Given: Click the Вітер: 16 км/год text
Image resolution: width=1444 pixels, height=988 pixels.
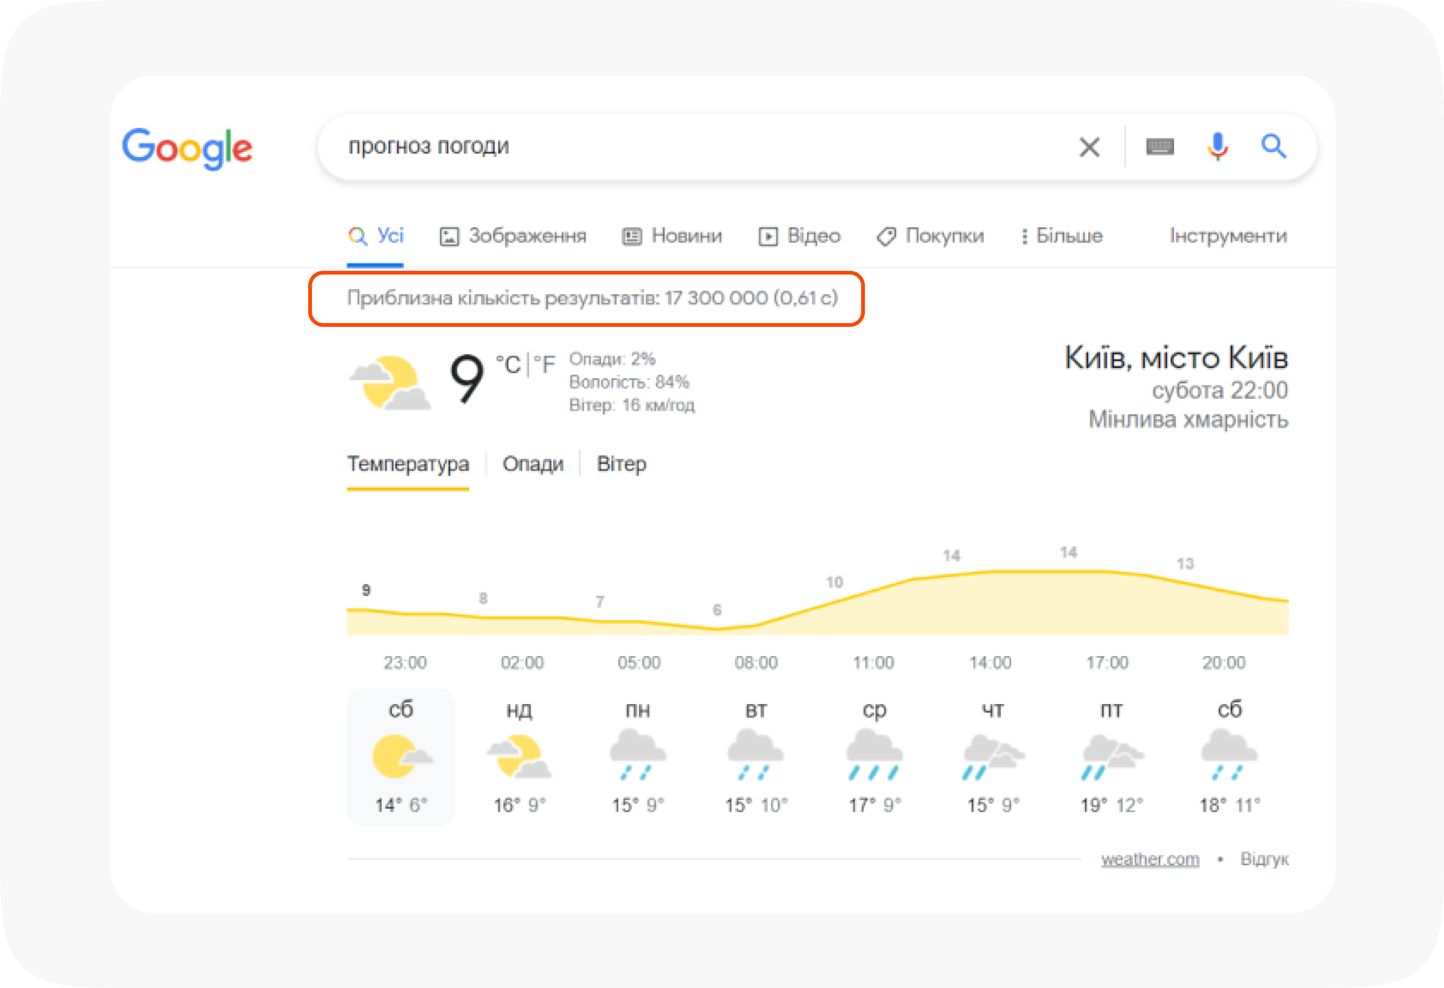Looking at the screenshot, I should (x=632, y=405).
